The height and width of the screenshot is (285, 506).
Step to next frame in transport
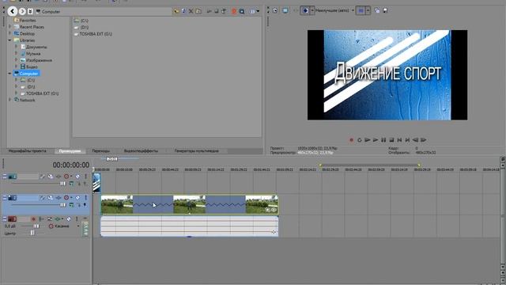coord(424,140)
